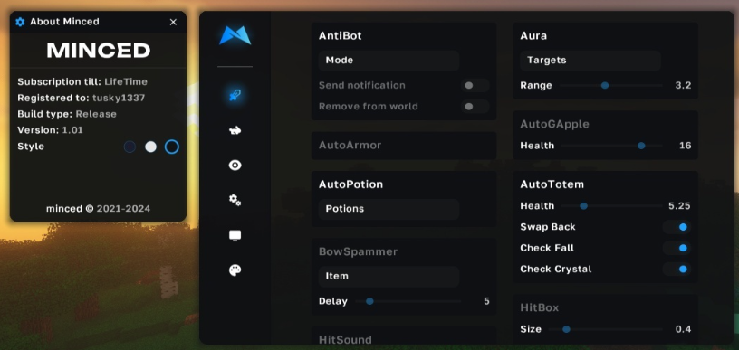Open the Aura Targets dropdown
This screenshot has width=739, height=350.
[590, 61]
